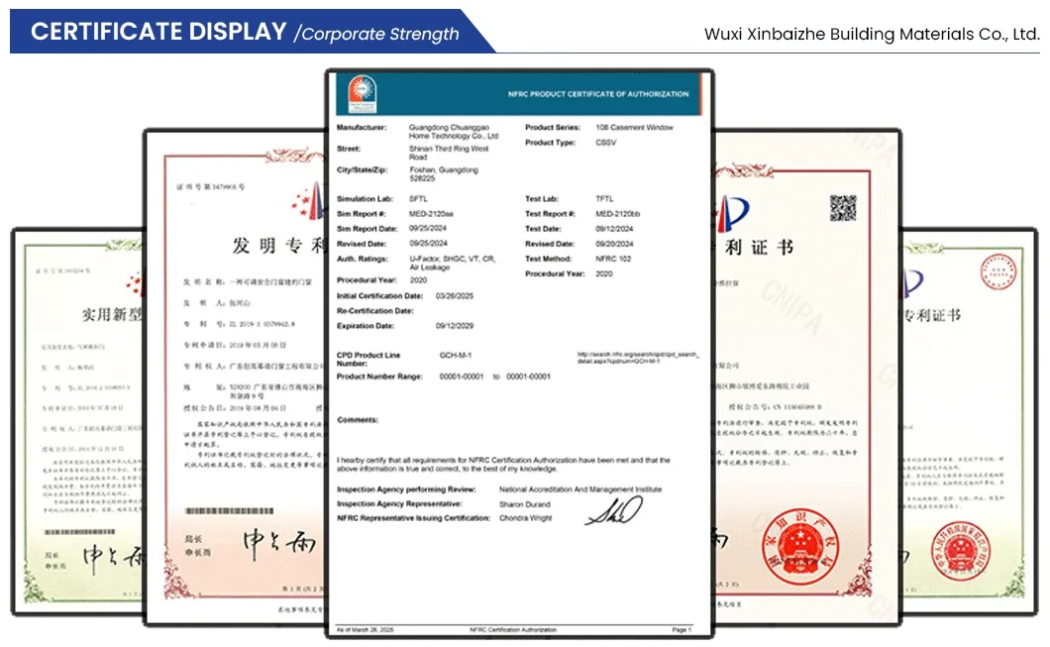Click "National Accreditation And Management Institute"
This screenshot has height=647, width=1050.
580,489
